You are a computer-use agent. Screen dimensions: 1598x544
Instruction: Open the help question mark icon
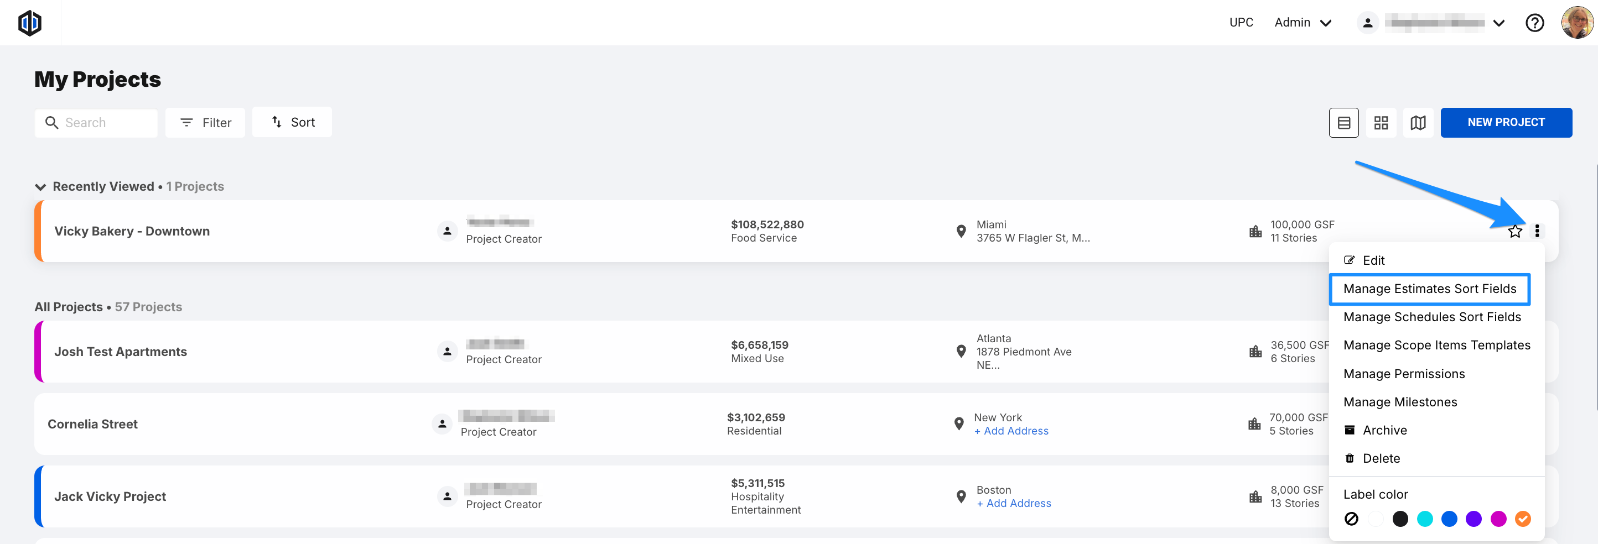point(1534,23)
